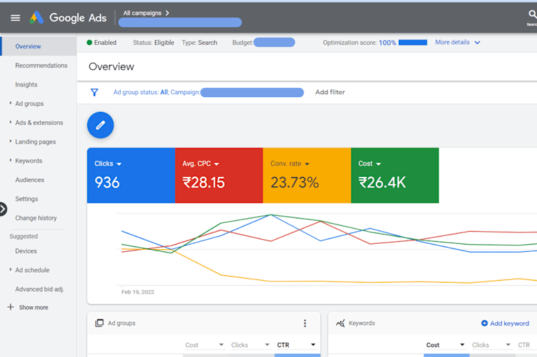
Task: Expand Ad groups in sidebar
Action: [10, 103]
